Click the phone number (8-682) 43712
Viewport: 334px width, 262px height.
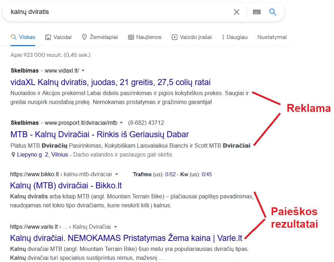(146, 123)
